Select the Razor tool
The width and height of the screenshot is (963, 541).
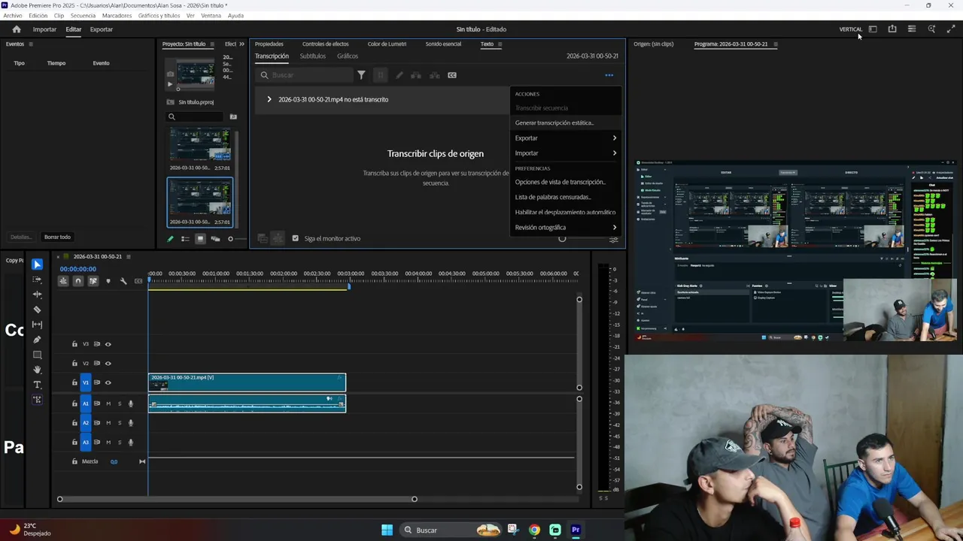37,310
